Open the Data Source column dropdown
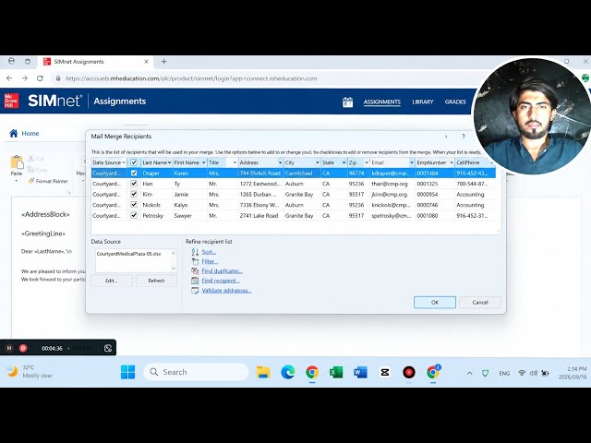Viewport: 591px width, 443px height. pyautogui.click(x=124, y=162)
